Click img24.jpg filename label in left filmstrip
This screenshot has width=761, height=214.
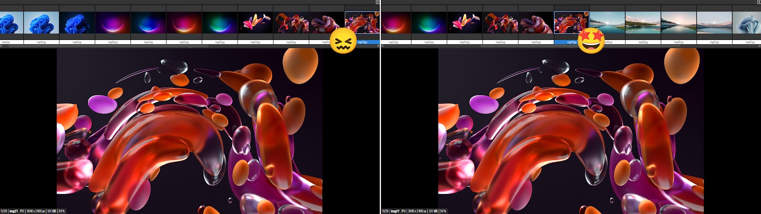(x=255, y=42)
